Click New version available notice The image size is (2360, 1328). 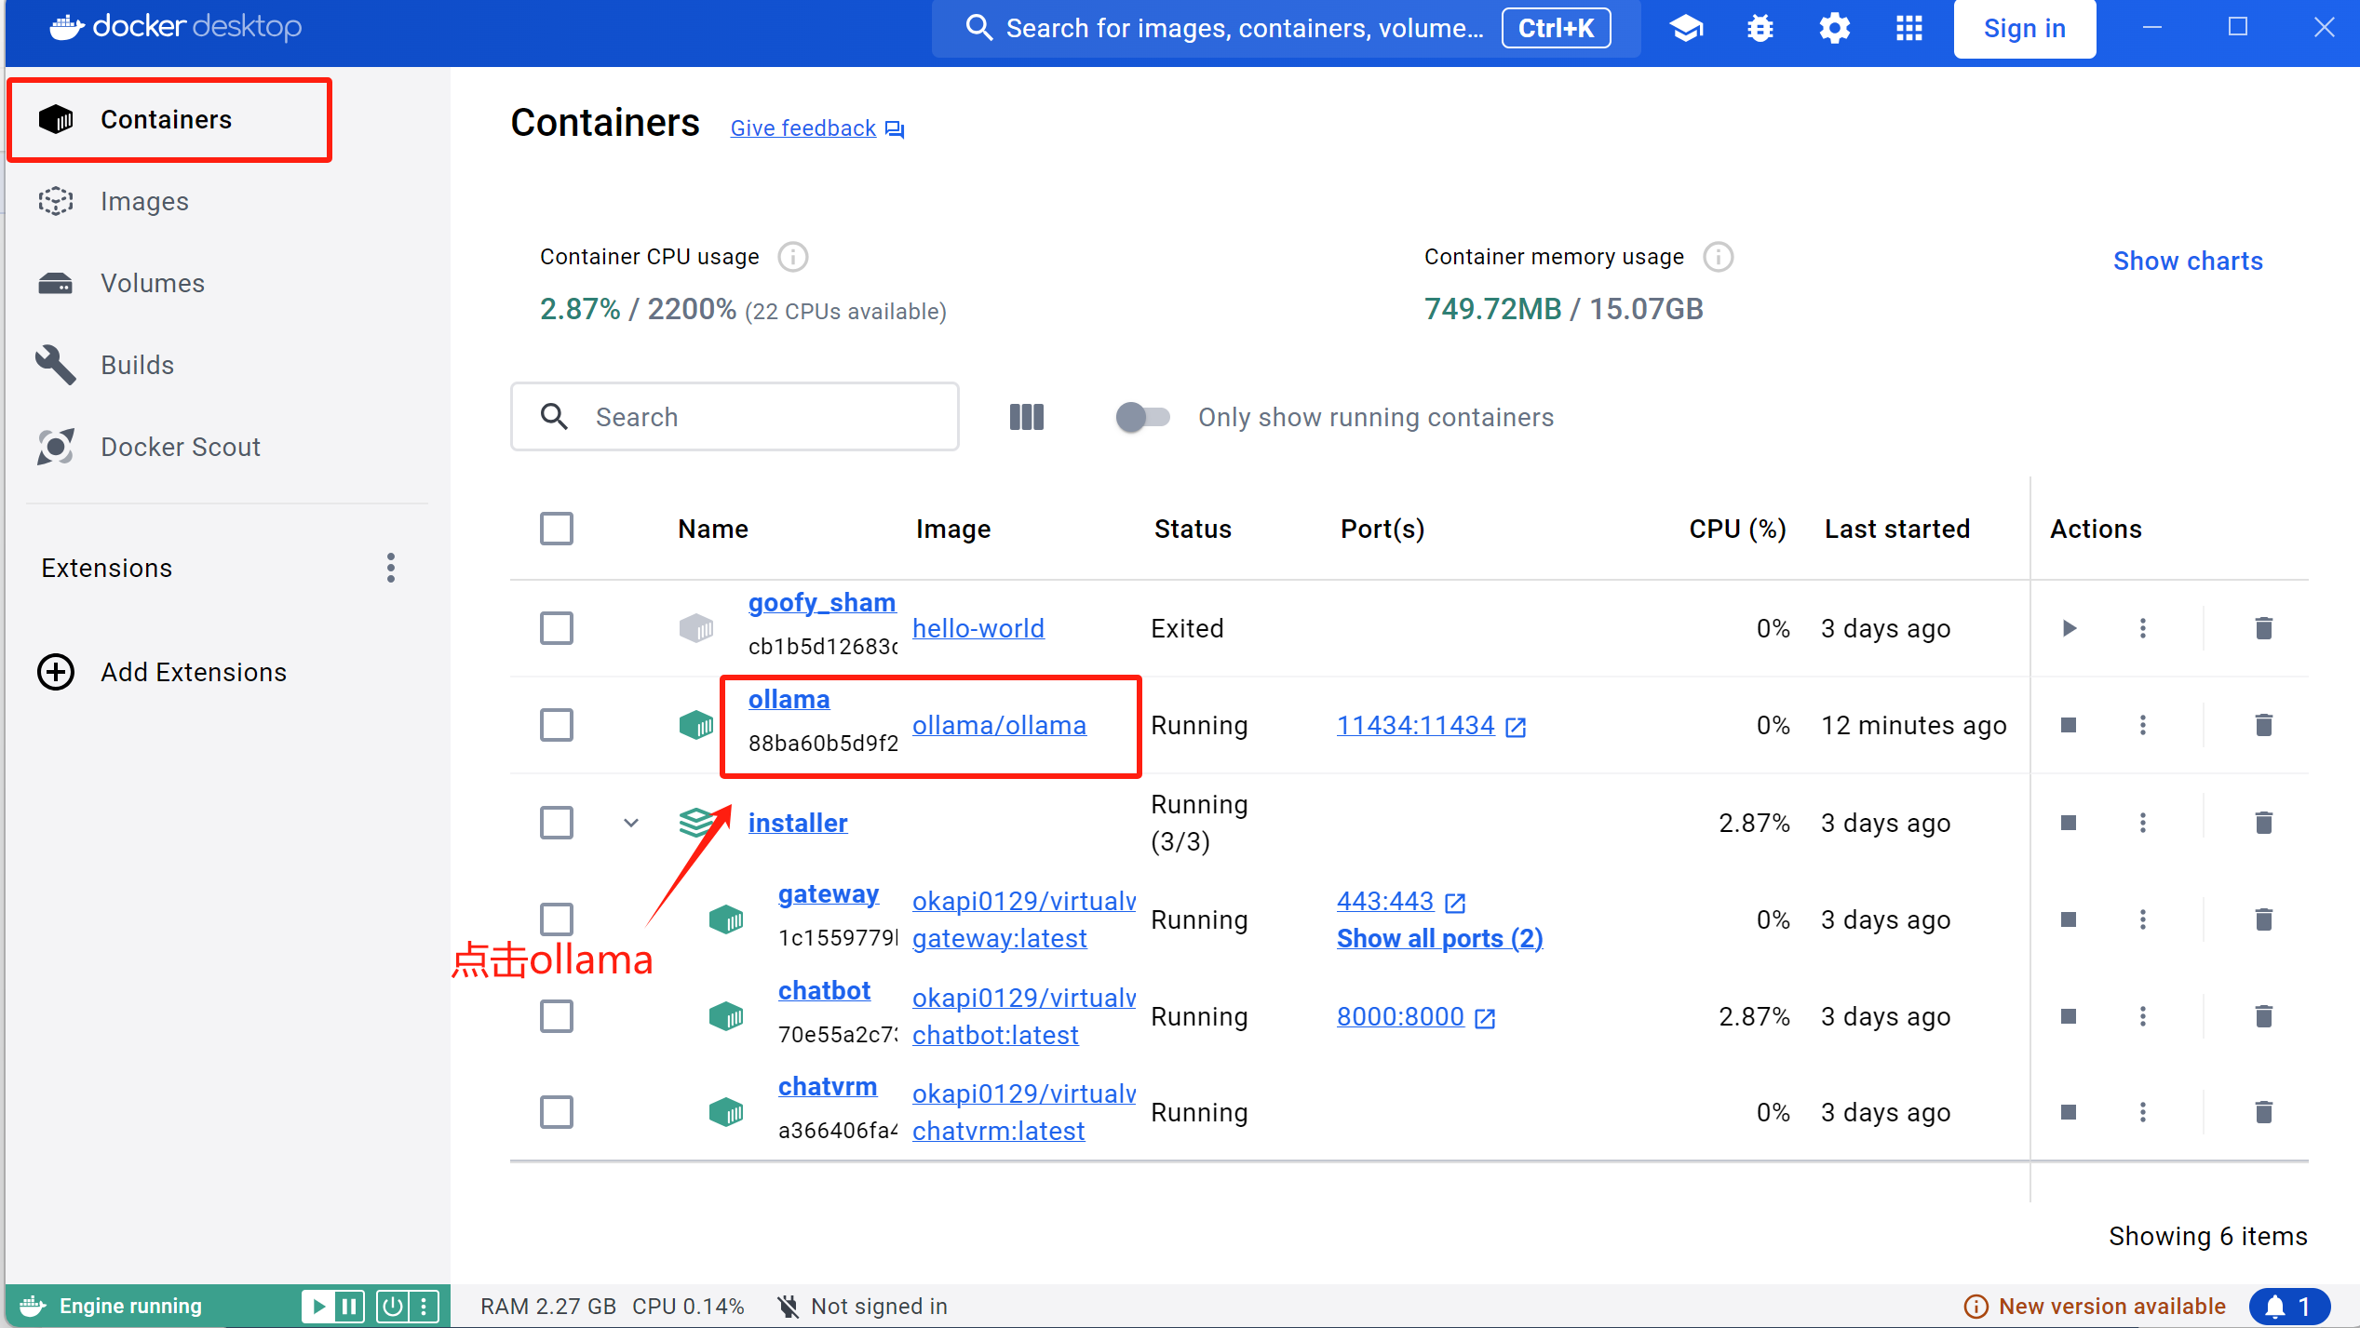(2095, 1307)
